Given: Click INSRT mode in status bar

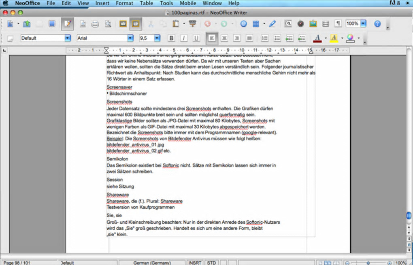Looking at the screenshot, I should click(195, 263).
